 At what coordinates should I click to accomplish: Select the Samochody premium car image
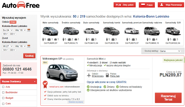click(132, 31)
